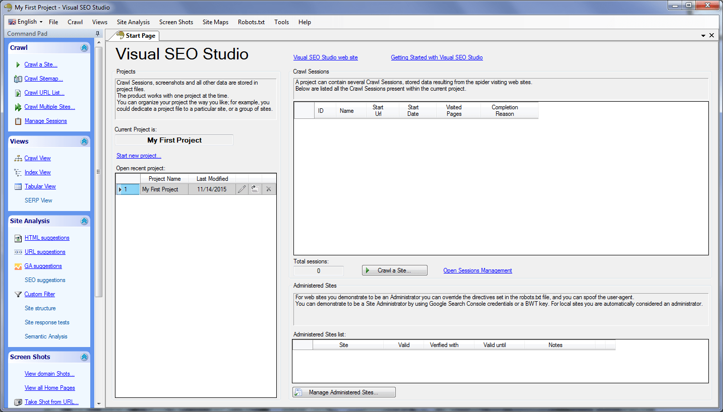Image resolution: width=723 pixels, height=412 pixels.
Task: Click the My First Project name cell
Action: tap(164, 189)
